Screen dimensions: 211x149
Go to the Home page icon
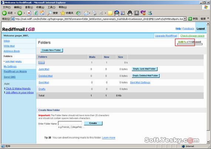[42, 13]
